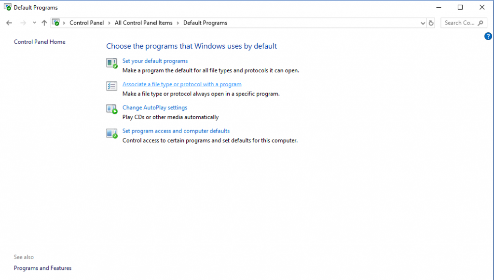Open Associate a file type or protocol link
The height and width of the screenshot is (280, 494).
pos(182,84)
